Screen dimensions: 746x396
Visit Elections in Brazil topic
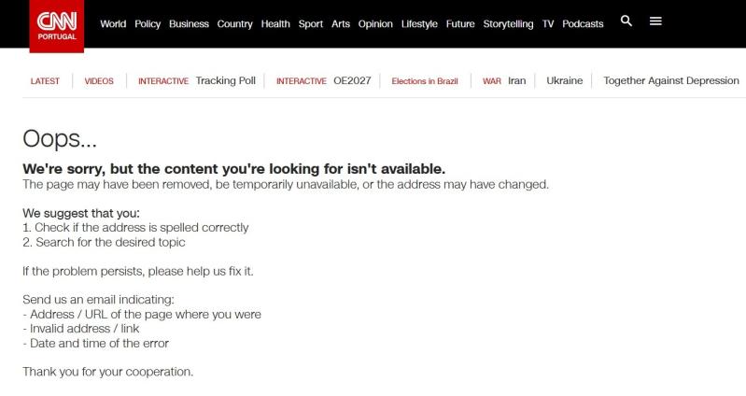pos(425,81)
